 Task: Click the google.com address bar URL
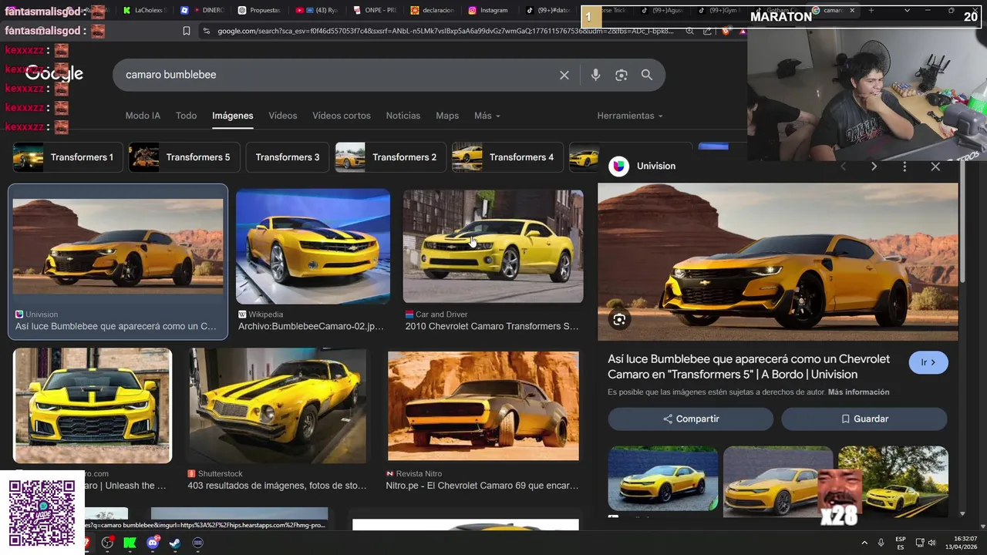point(445,31)
